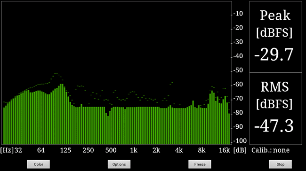Click the -20 dB scale label
Viewport: 306px width, 171px height.
point(238,28)
